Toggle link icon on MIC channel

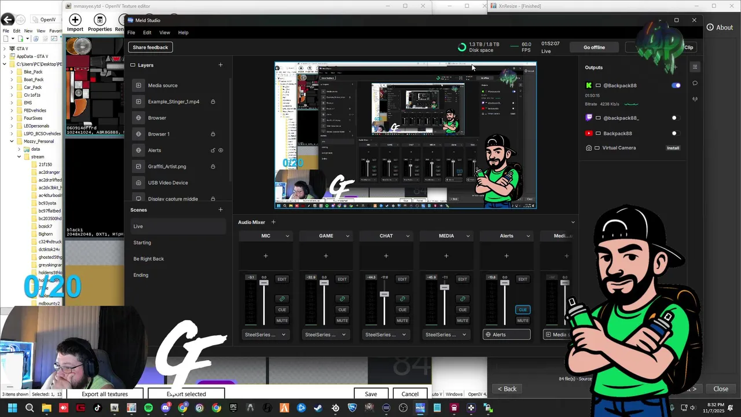pyautogui.click(x=282, y=299)
